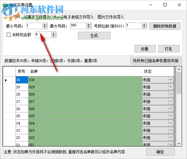Click the row selector arrow for row 30

tap(9, 80)
